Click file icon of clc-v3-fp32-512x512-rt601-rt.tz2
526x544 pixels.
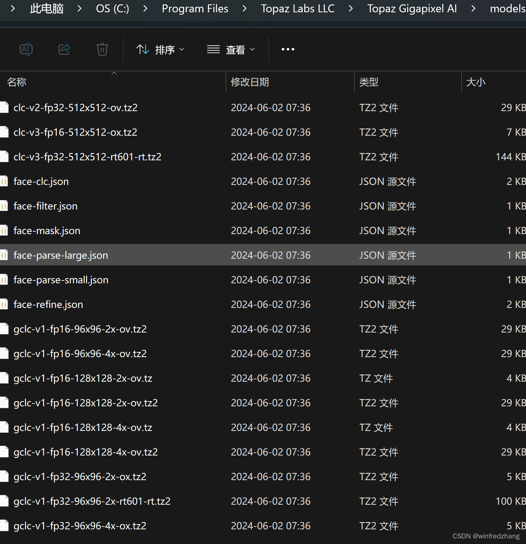tap(4, 157)
